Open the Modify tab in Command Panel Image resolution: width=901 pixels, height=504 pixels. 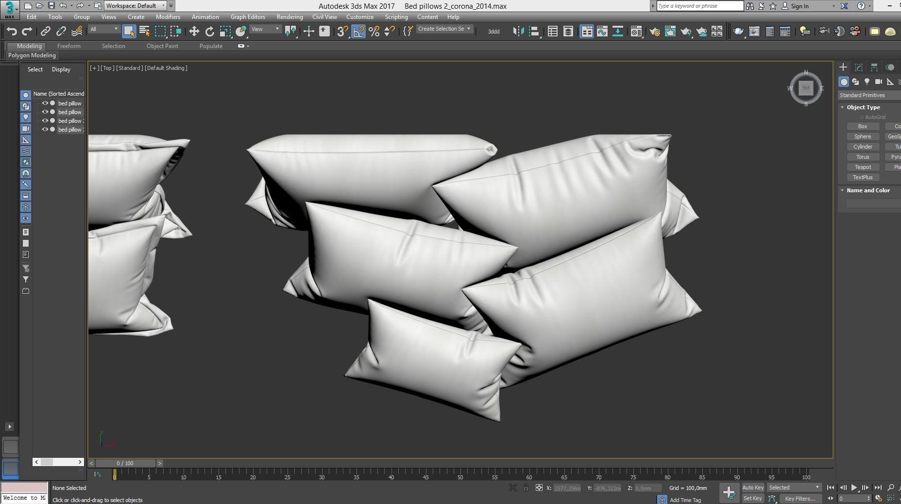pos(859,67)
